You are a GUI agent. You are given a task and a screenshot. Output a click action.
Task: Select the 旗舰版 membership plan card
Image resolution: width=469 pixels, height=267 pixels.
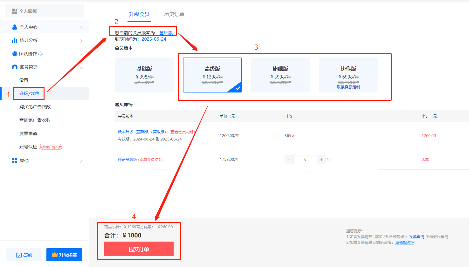[280, 75]
